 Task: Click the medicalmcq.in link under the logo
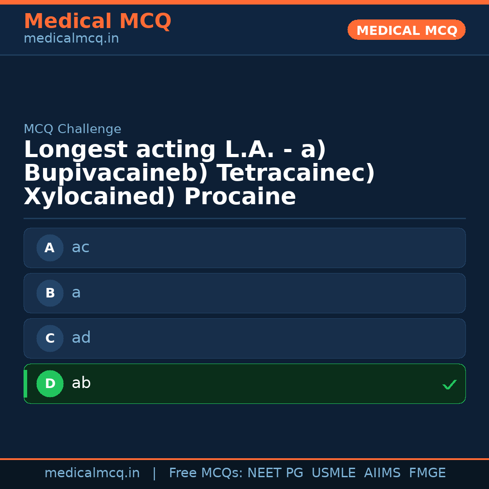(71, 38)
